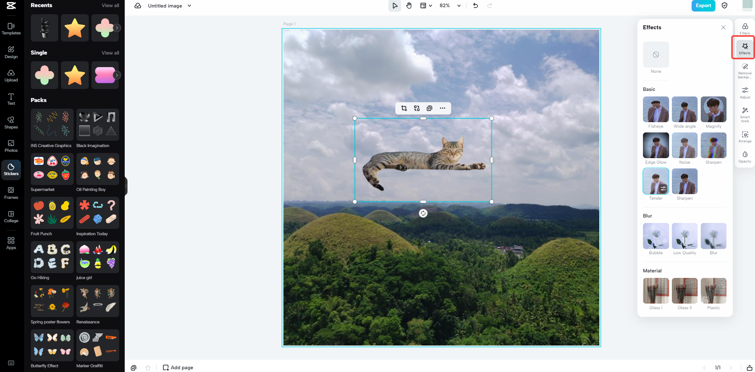Viewport: 755px width, 372px height.
Task: Apply the Low Quality effect
Action: pos(685,236)
